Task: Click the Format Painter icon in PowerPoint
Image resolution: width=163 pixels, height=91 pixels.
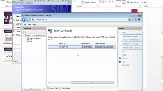Action: pyautogui.click(x=7, y=2)
